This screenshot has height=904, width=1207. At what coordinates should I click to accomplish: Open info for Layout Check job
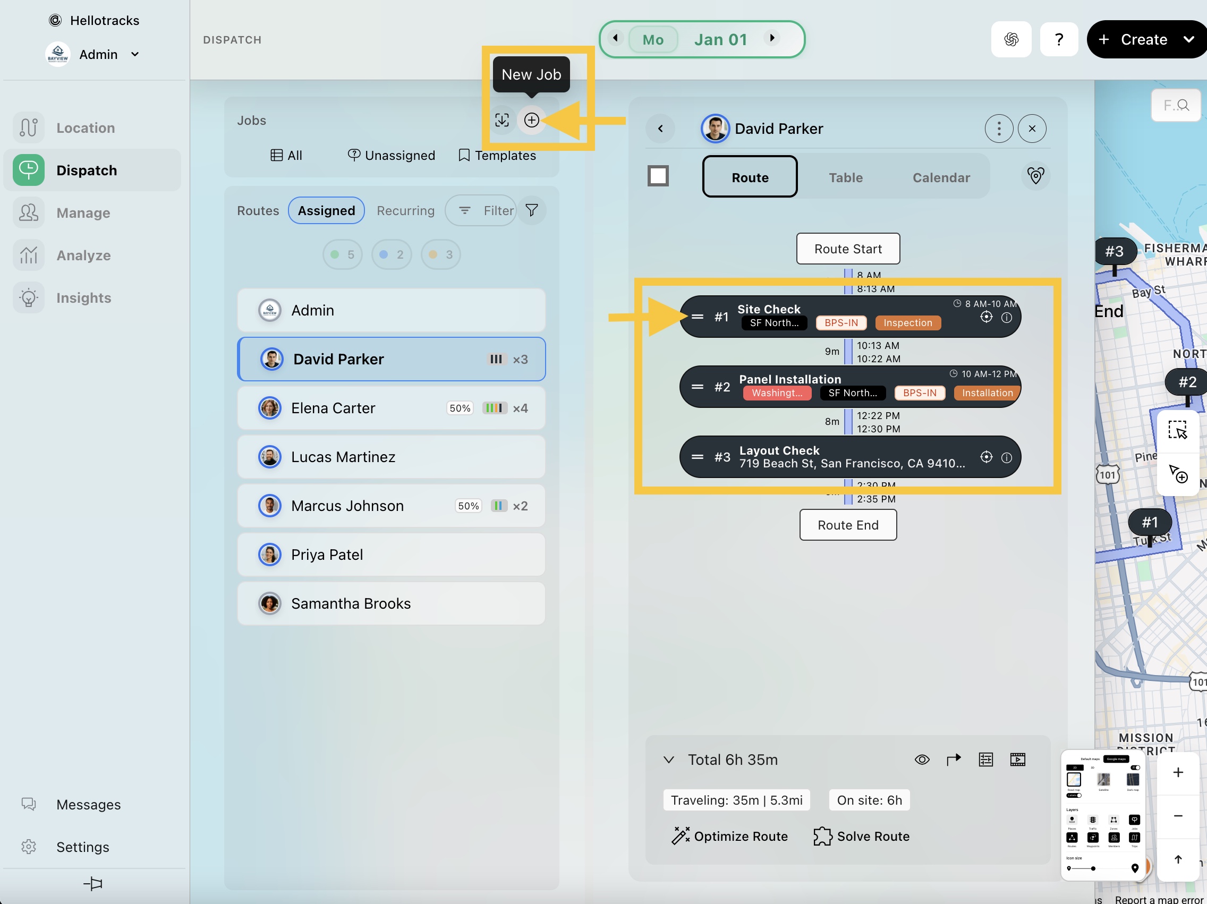point(1006,457)
